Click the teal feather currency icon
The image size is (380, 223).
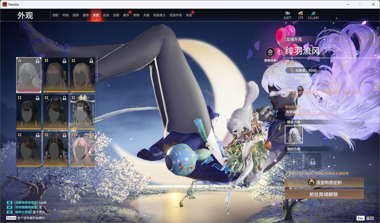pyautogui.click(x=313, y=13)
